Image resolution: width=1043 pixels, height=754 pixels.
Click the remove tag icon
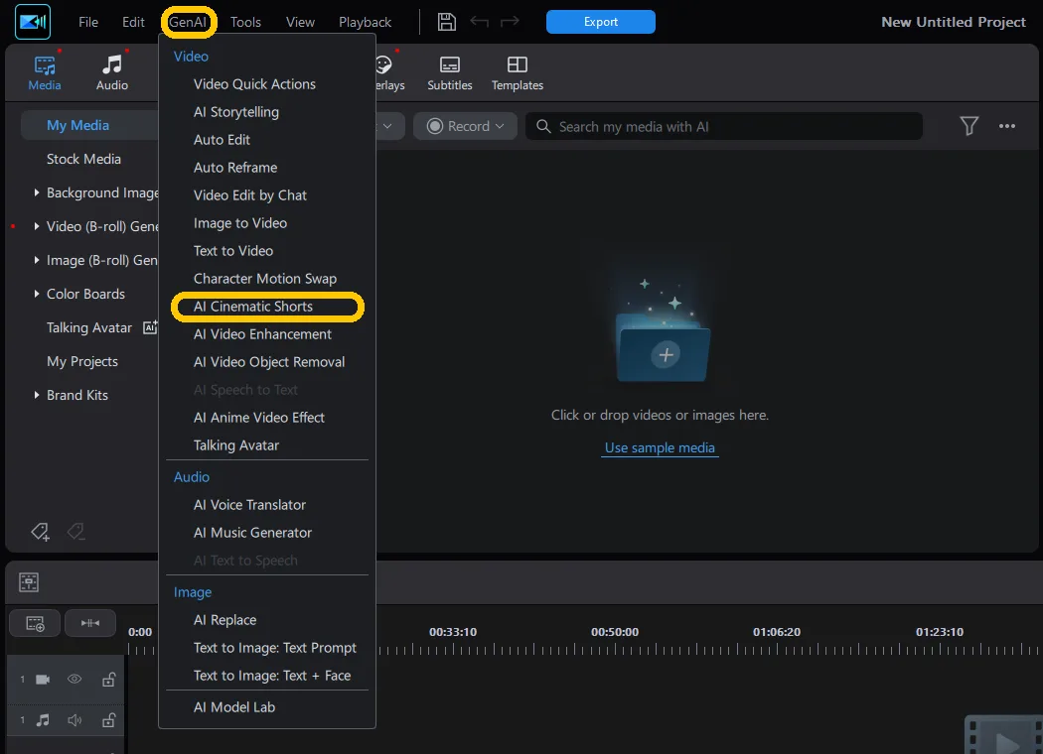(75, 532)
